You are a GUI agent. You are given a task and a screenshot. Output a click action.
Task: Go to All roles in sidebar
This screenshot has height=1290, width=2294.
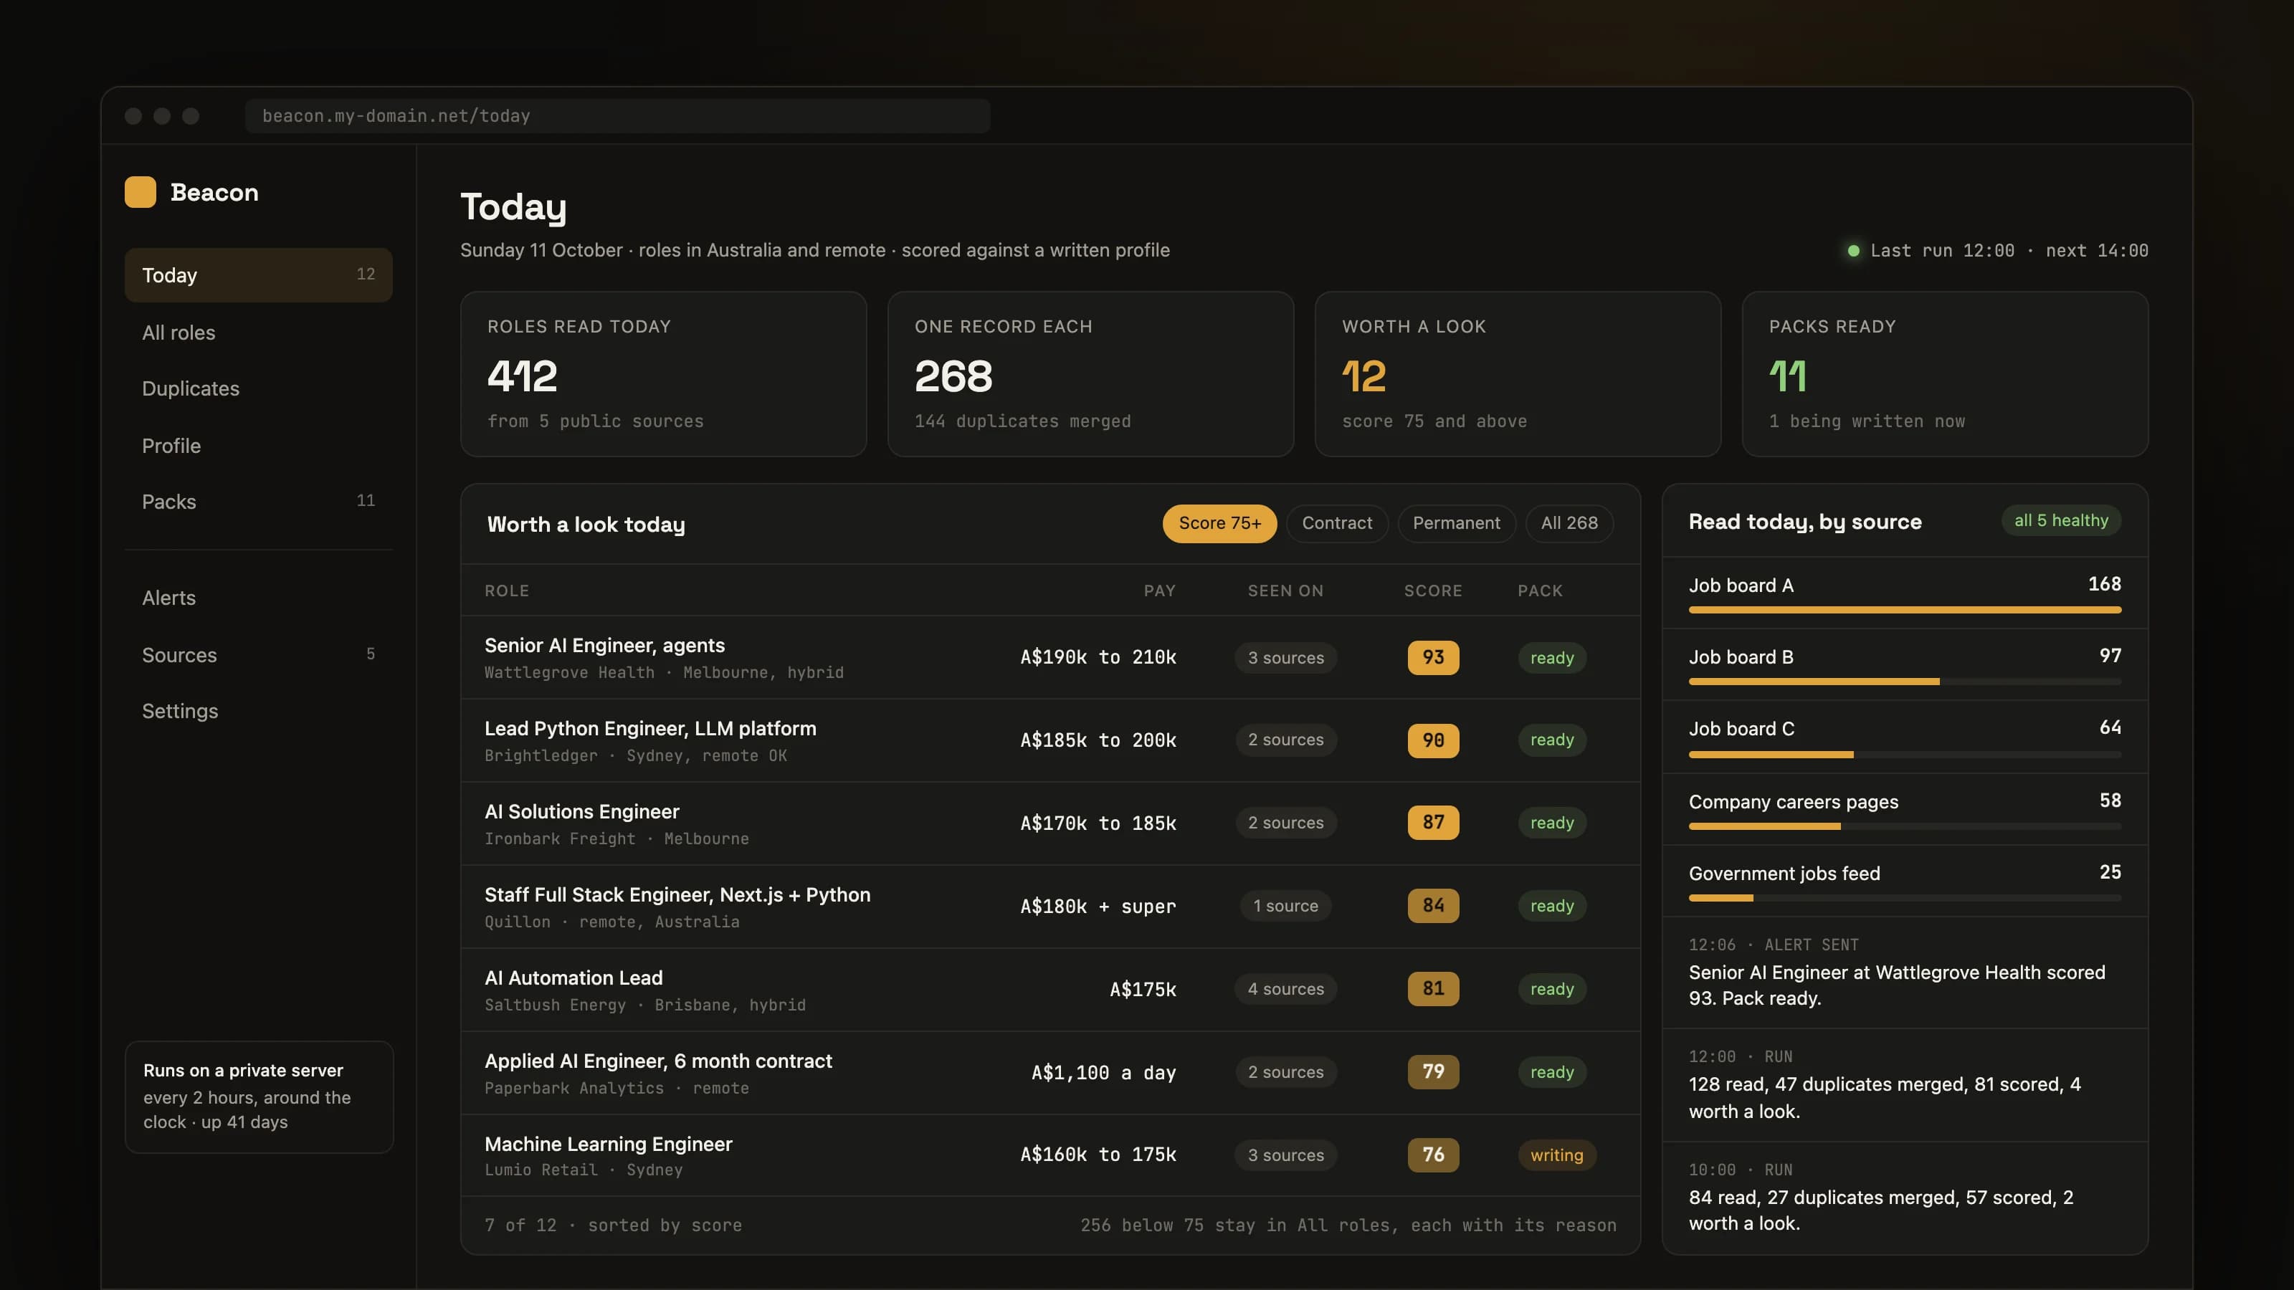pyautogui.click(x=258, y=332)
